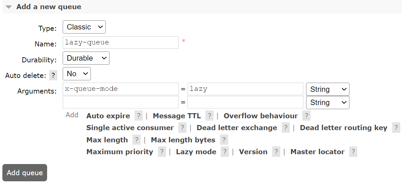Open the Durability dropdown
The width and height of the screenshot is (402, 183).
pyautogui.click(x=86, y=58)
